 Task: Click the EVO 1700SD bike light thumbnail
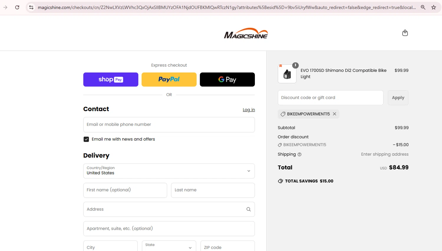[287, 74]
